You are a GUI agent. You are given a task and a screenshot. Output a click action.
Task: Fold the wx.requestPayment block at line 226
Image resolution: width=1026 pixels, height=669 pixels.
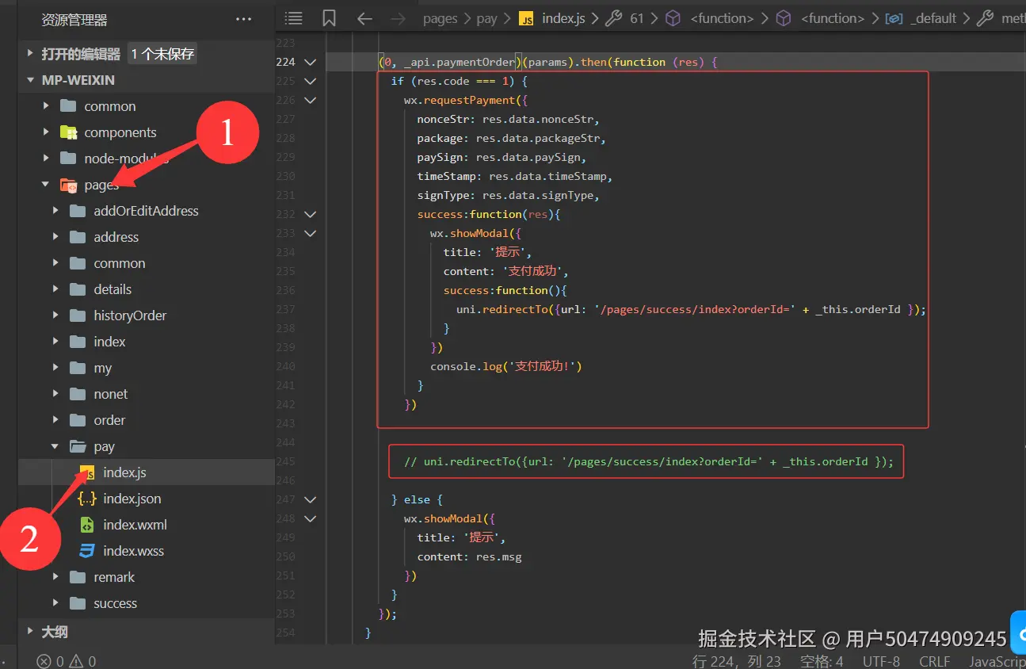tap(310, 100)
